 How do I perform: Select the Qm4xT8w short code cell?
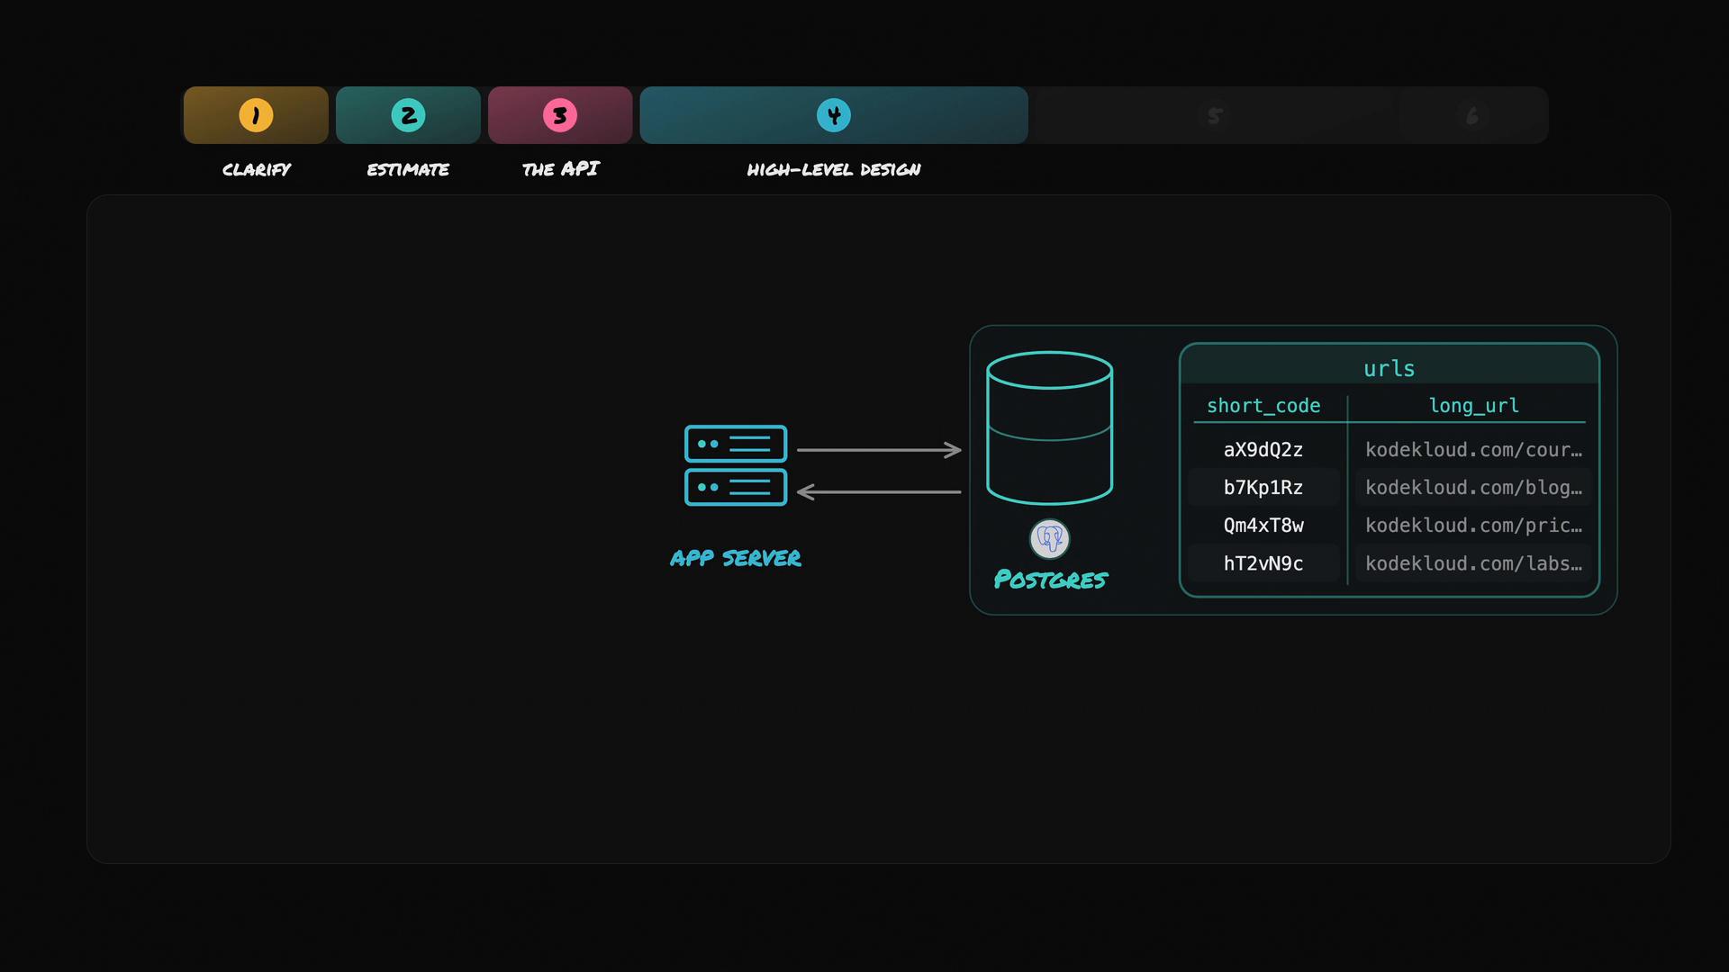(1263, 526)
